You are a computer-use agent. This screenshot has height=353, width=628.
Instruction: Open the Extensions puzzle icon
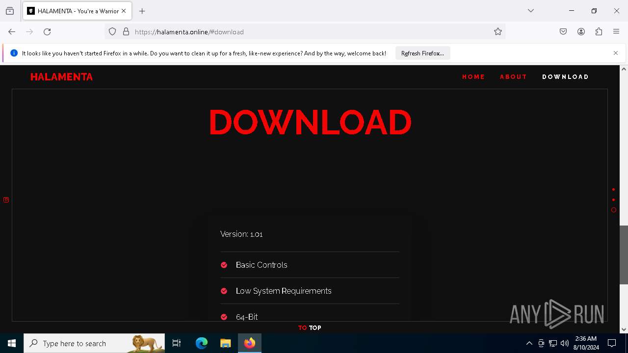click(x=599, y=32)
